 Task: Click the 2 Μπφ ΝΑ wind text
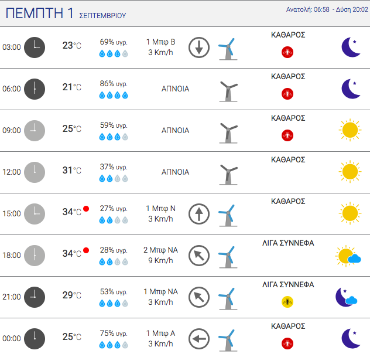point(160,250)
